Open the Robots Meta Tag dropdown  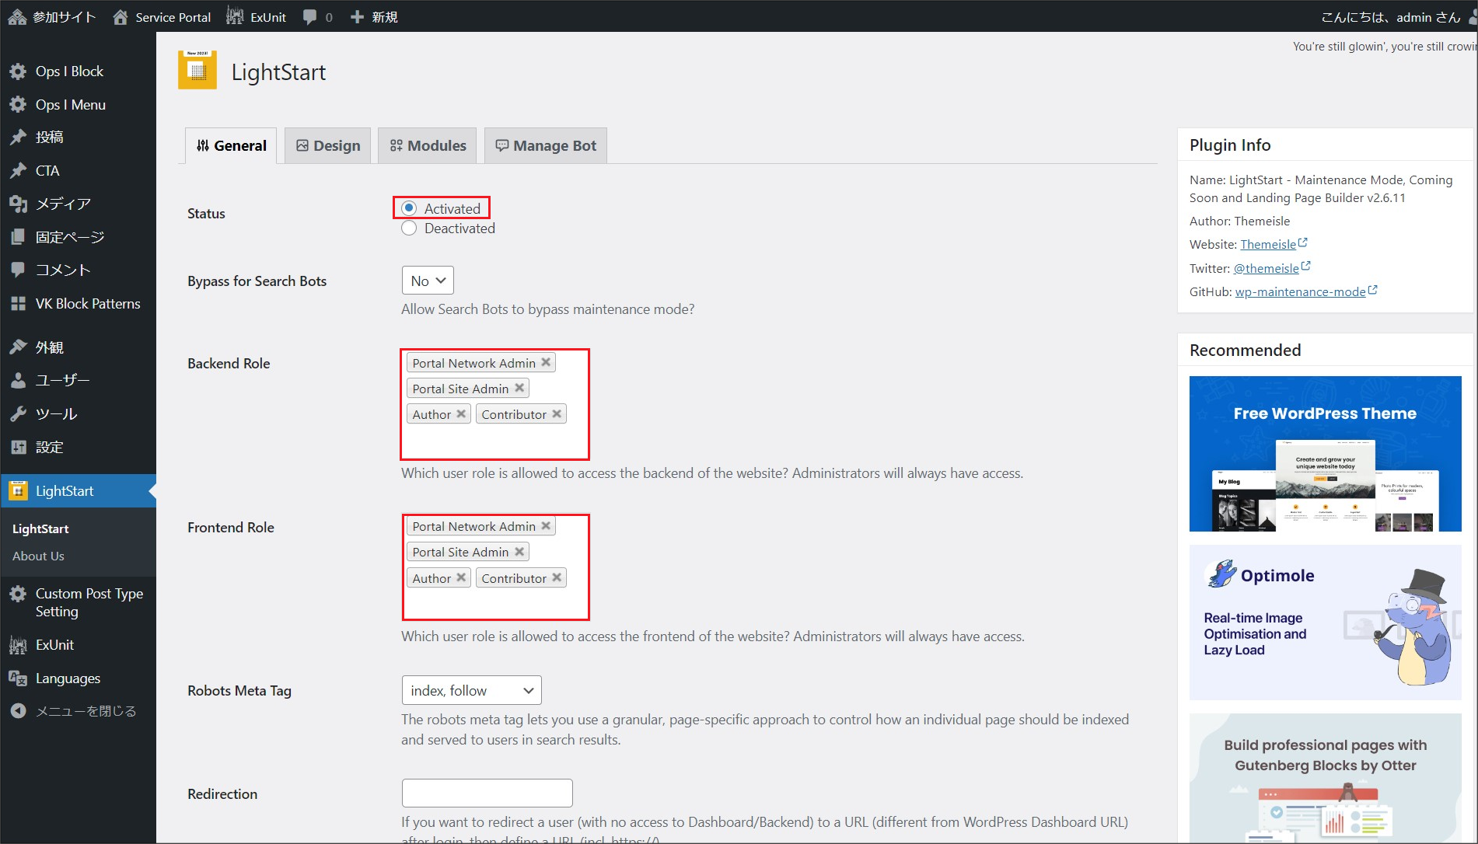471,690
